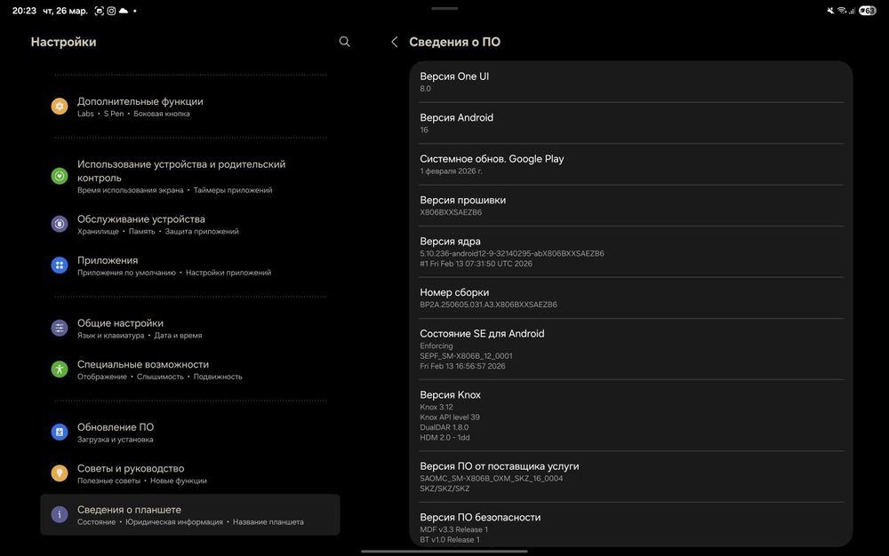Open Сведения о планшете menu item
The height and width of the screenshot is (556, 889).
190,515
